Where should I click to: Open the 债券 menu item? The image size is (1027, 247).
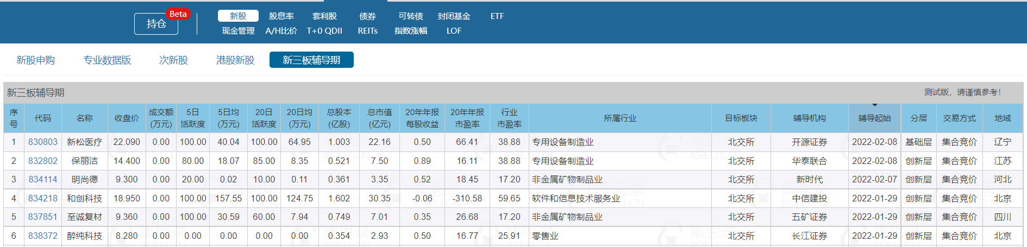[367, 16]
